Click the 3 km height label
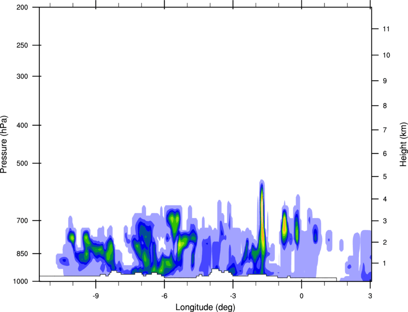 (x=385, y=221)
